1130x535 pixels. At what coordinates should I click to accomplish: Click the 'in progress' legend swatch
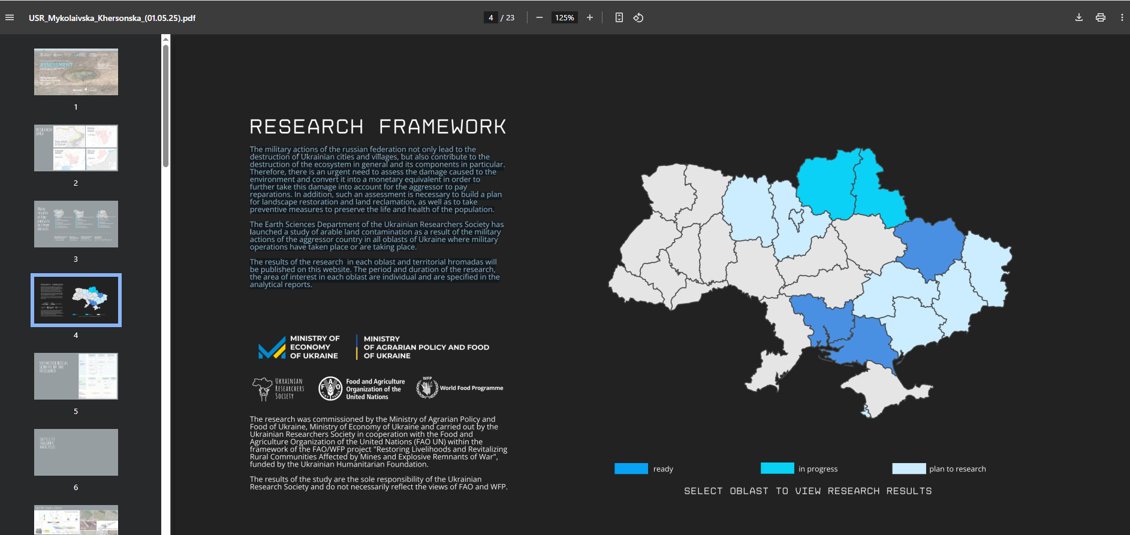[778, 468]
